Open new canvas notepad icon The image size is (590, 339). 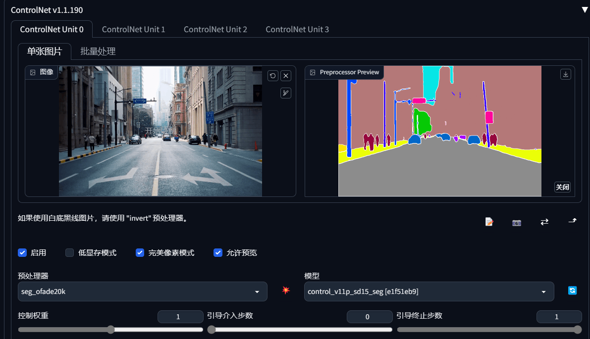(489, 222)
